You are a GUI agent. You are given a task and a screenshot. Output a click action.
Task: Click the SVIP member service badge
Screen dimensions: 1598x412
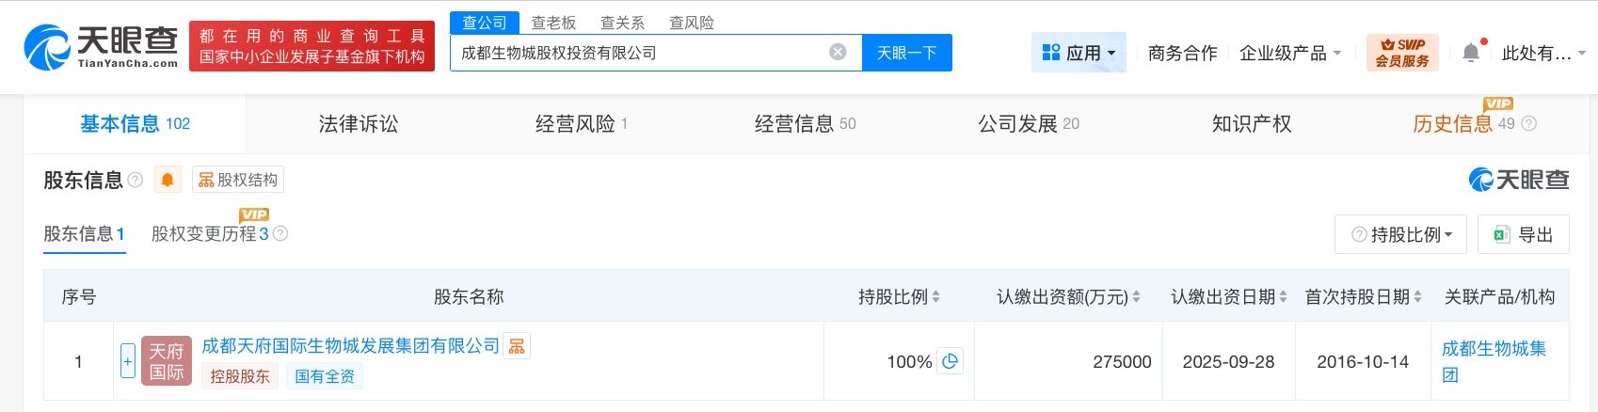pyautogui.click(x=1402, y=53)
